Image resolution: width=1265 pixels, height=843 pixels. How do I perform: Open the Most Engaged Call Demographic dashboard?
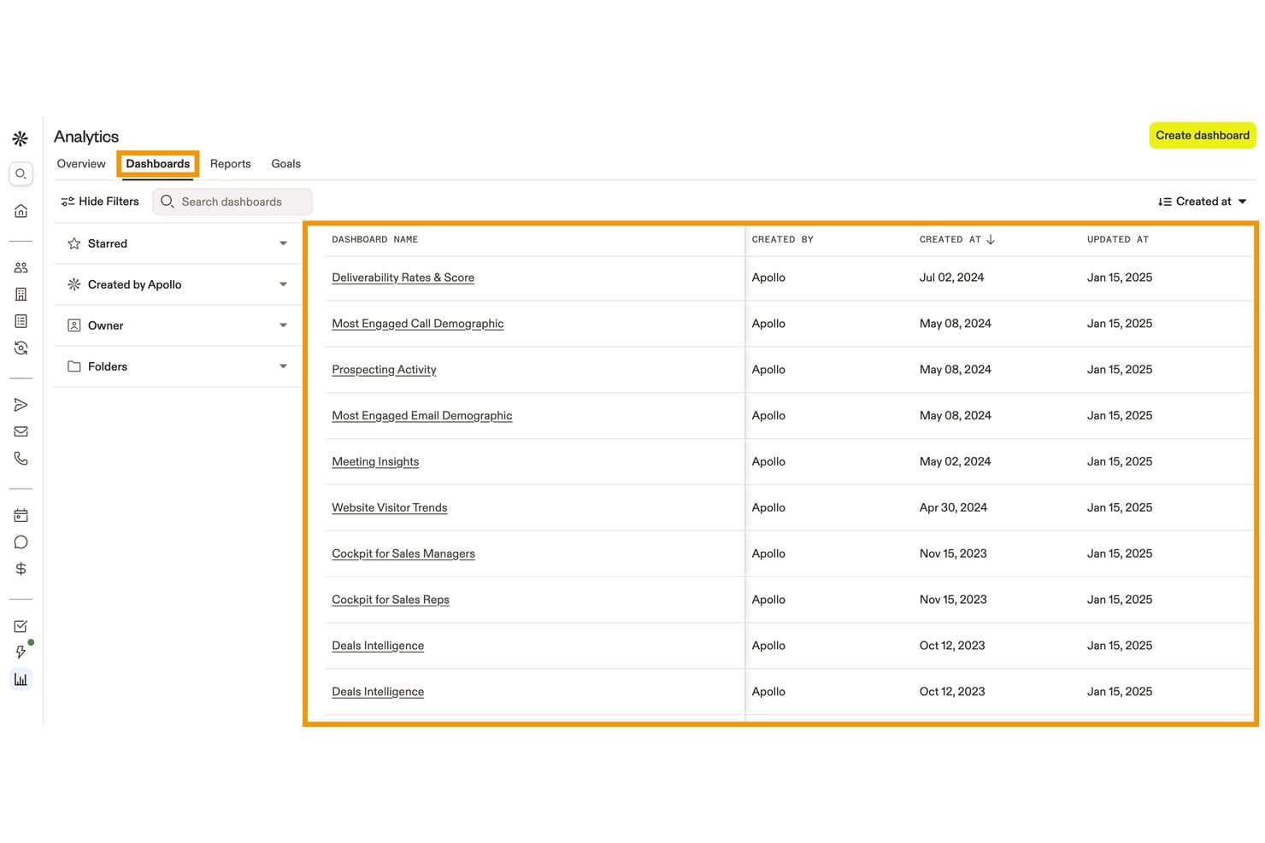coord(418,324)
